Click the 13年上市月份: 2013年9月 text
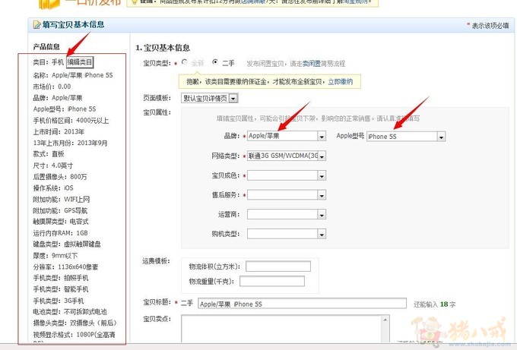 coord(70,143)
